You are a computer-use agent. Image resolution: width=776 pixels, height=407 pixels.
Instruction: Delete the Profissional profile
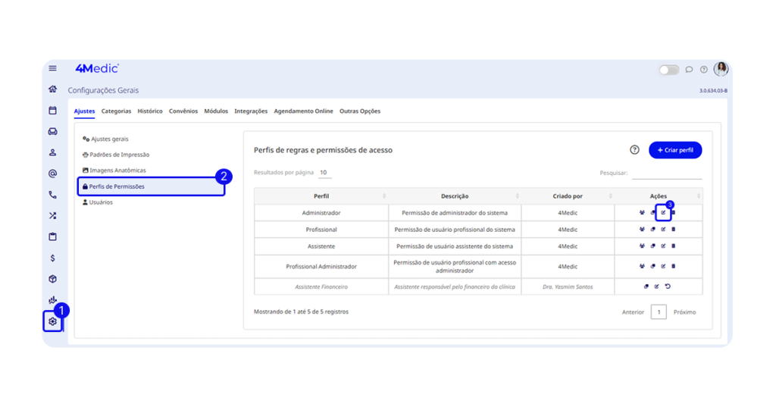click(673, 230)
